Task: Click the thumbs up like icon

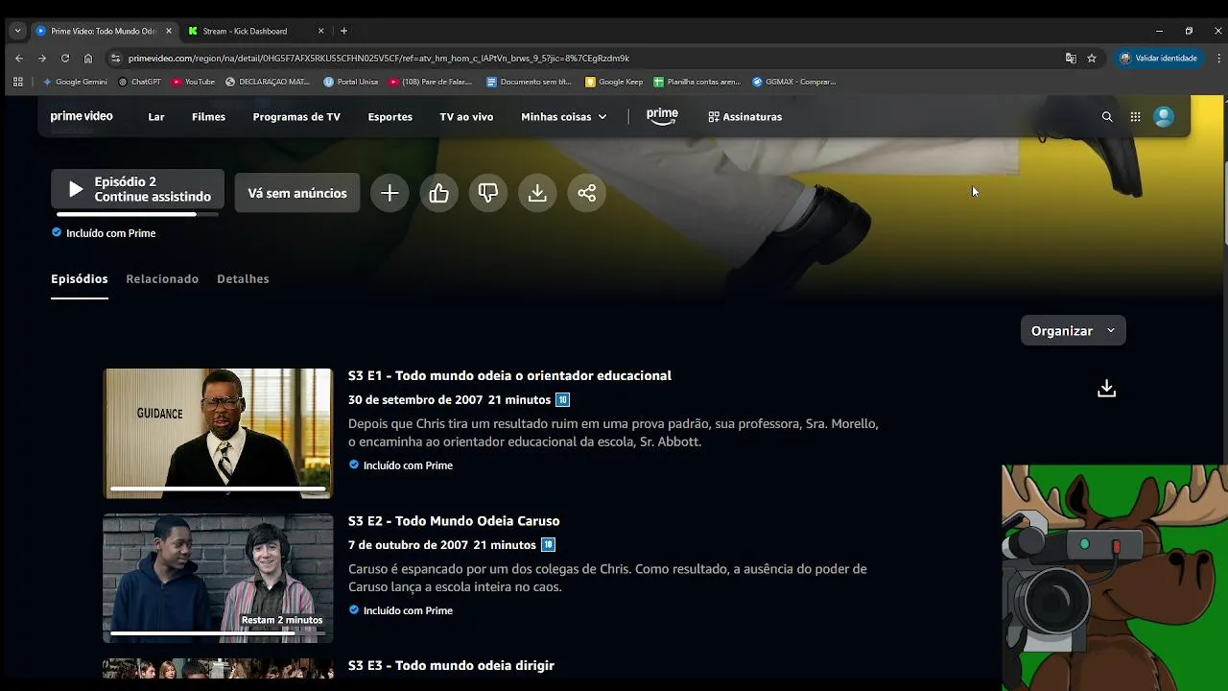Action: coord(438,193)
